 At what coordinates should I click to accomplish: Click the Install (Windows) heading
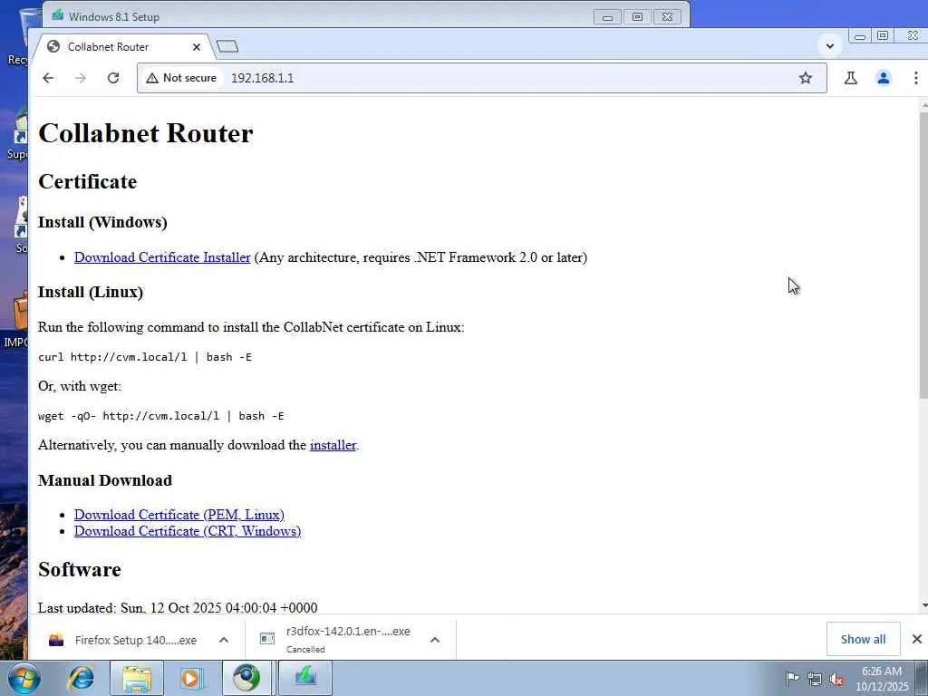tap(102, 223)
